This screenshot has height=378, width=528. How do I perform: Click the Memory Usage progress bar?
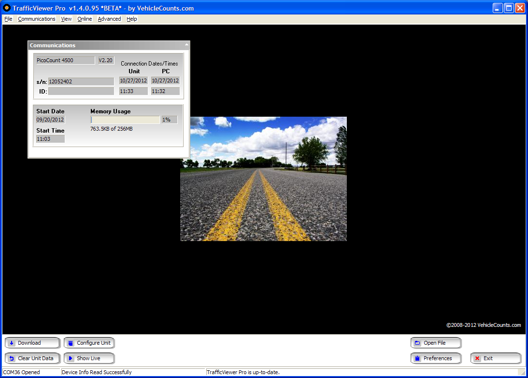(x=125, y=120)
